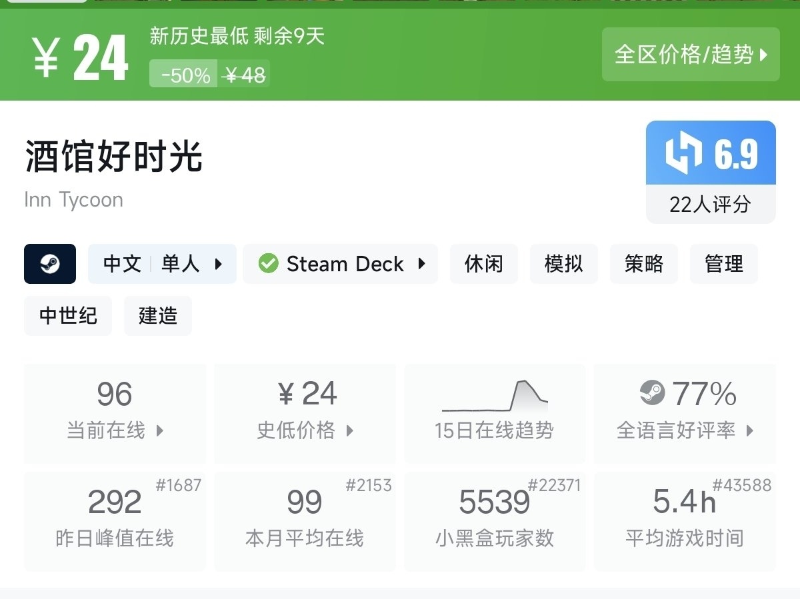This screenshot has width=800, height=599.
Task: Click the green Steam Deck verified checkmark
Action: pos(268,264)
